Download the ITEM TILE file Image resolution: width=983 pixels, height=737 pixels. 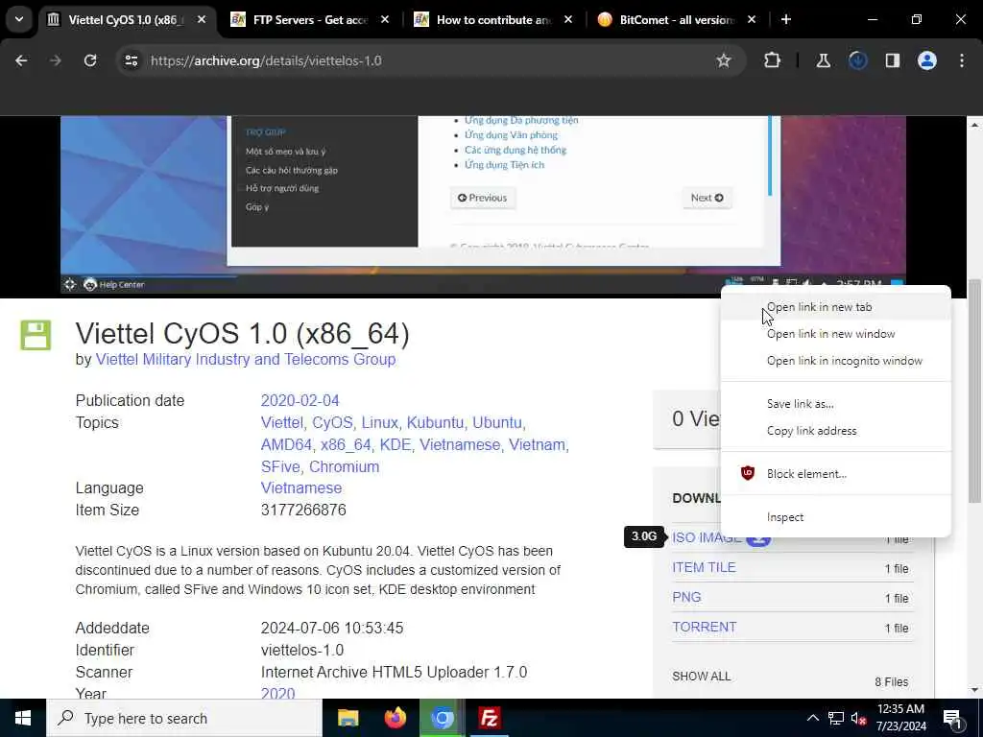click(x=704, y=568)
